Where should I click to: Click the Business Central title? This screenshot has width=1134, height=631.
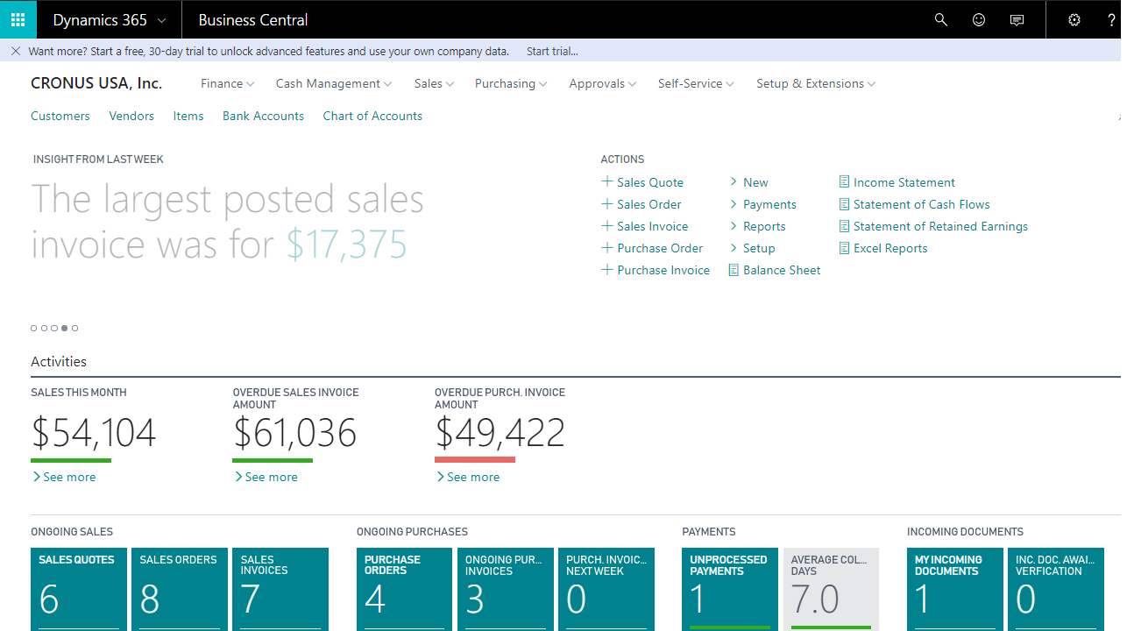coord(253,19)
